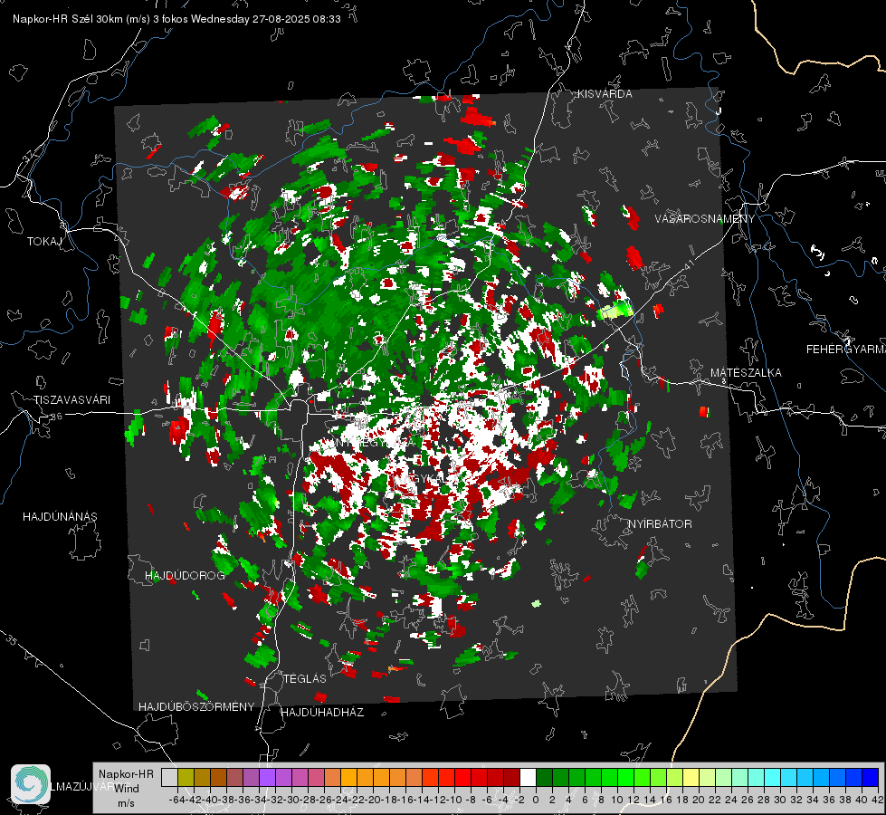Click the road number 41 near Vásárosnamény
This screenshot has height=815, width=886.
pos(688,265)
